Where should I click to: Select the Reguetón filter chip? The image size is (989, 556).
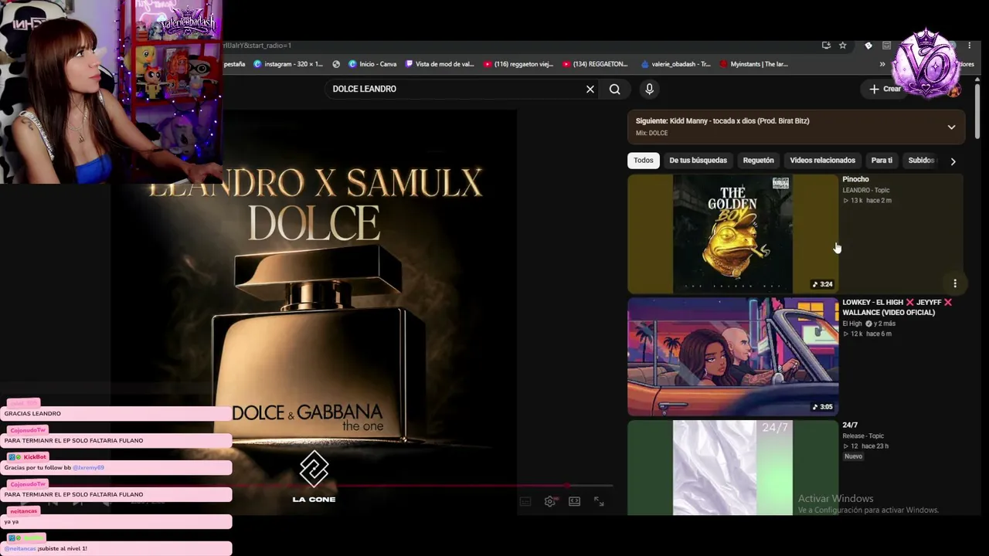pyautogui.click(x=758, y=161)
